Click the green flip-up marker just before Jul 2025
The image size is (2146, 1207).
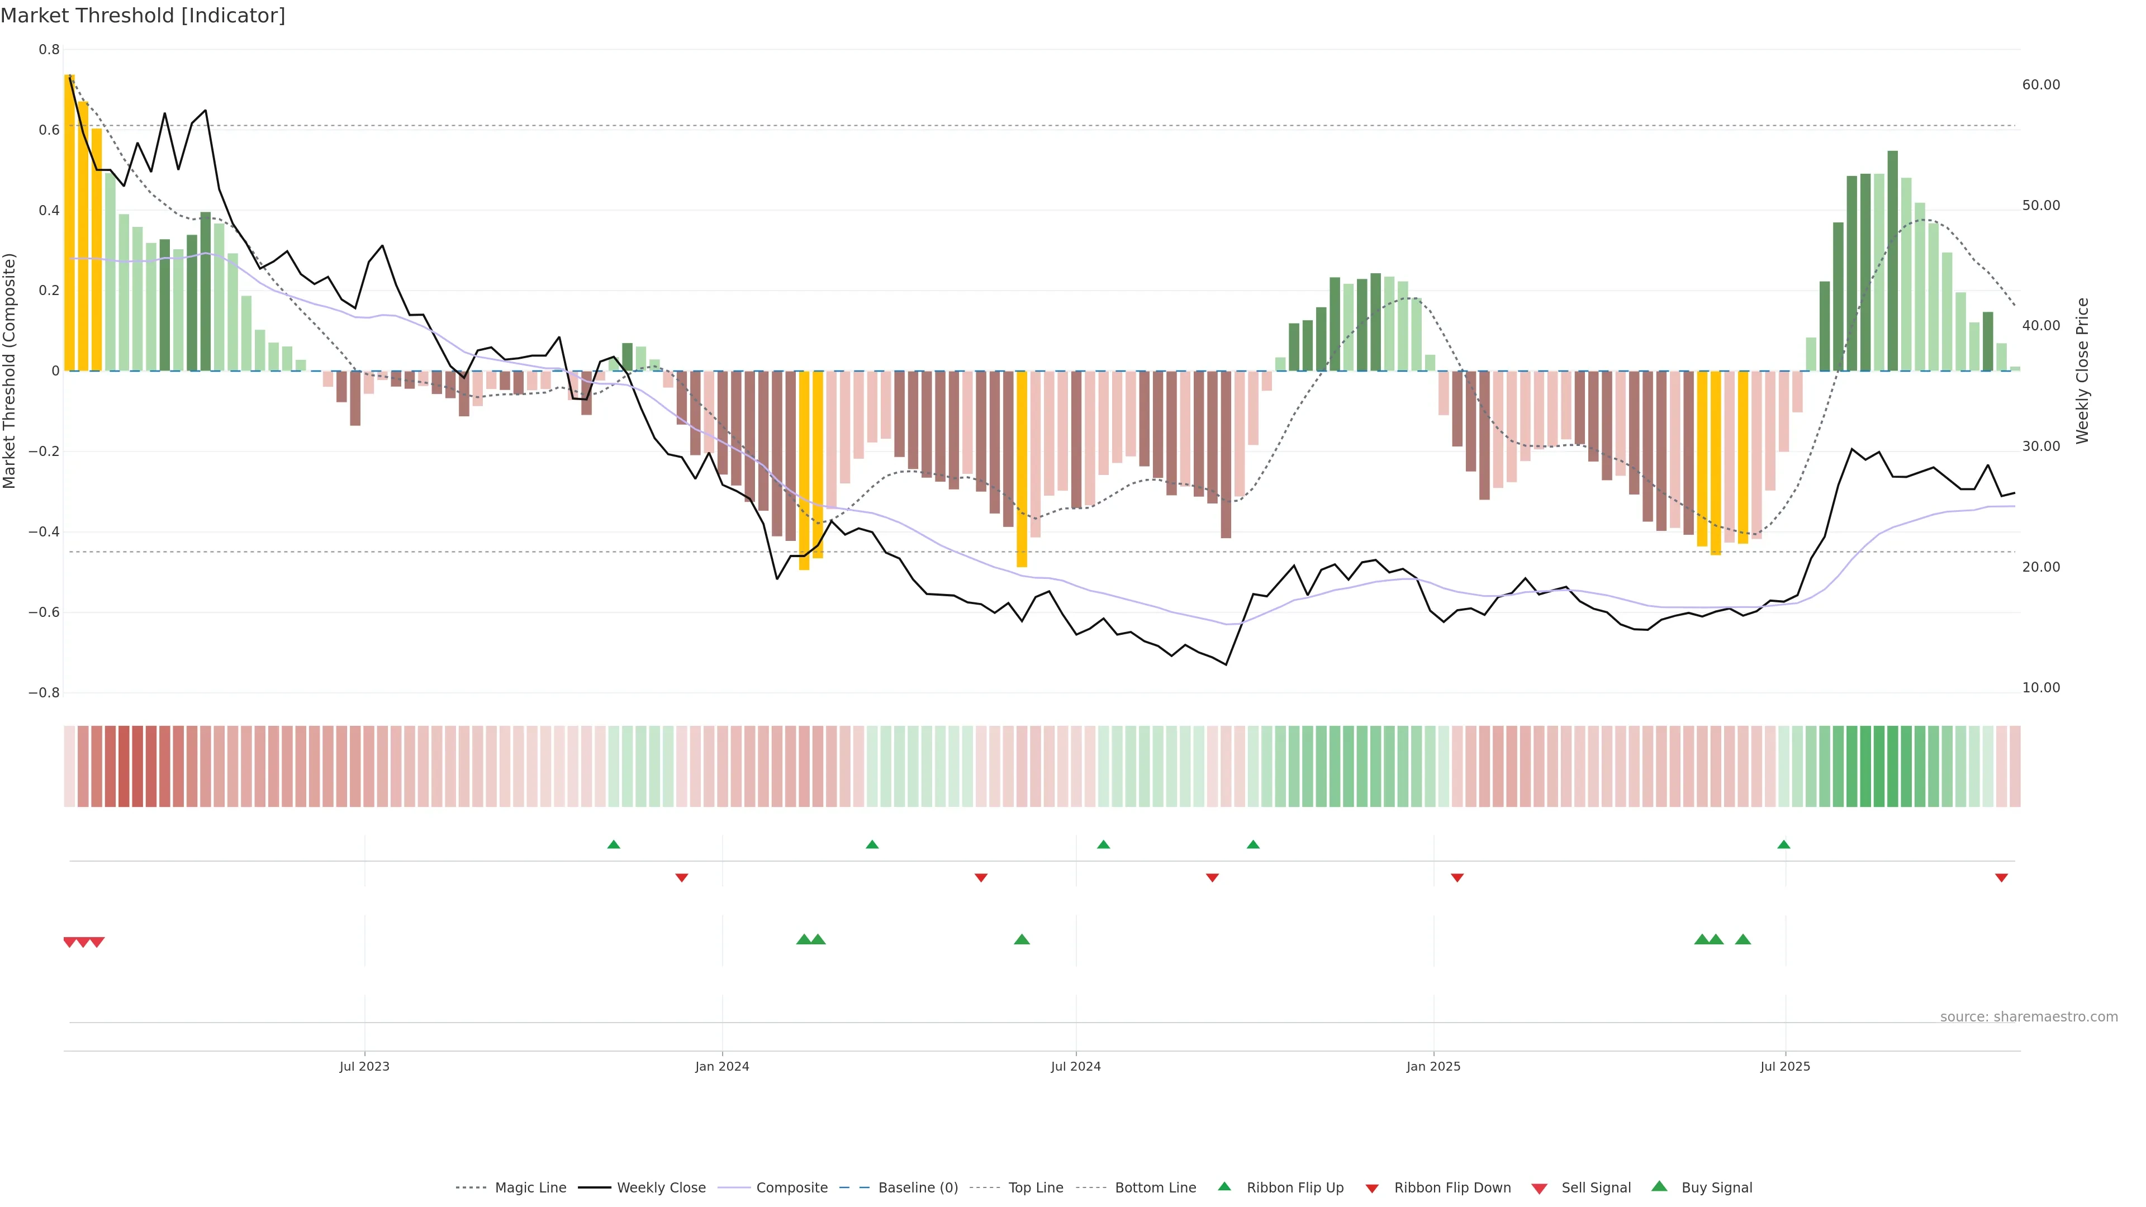coord(1784,845)
